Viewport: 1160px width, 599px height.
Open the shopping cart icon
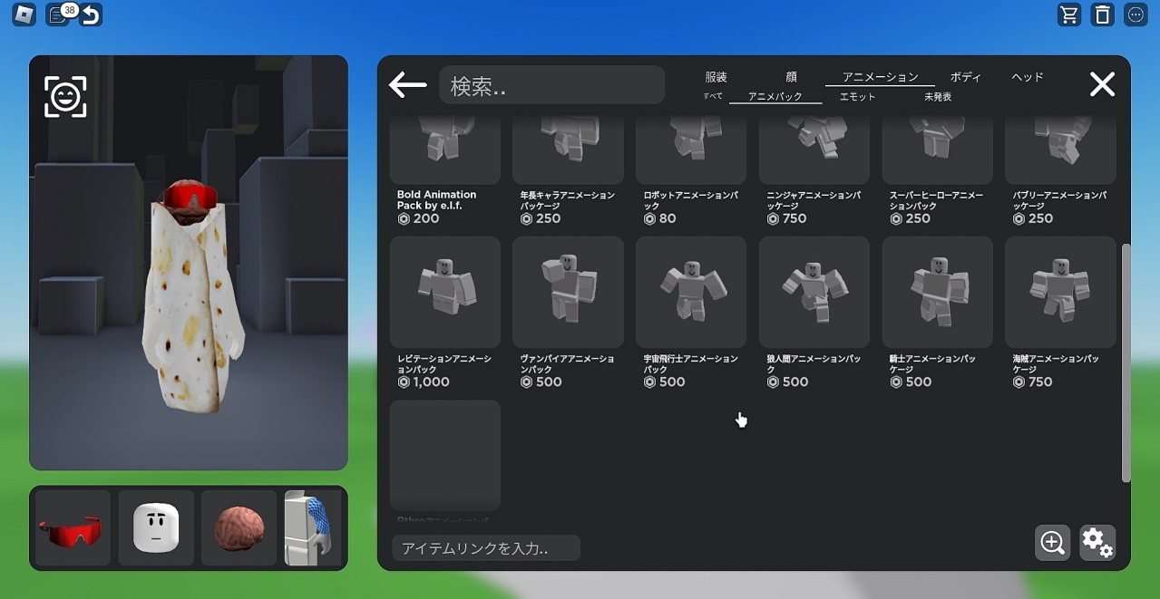[x=1069, y=14]
